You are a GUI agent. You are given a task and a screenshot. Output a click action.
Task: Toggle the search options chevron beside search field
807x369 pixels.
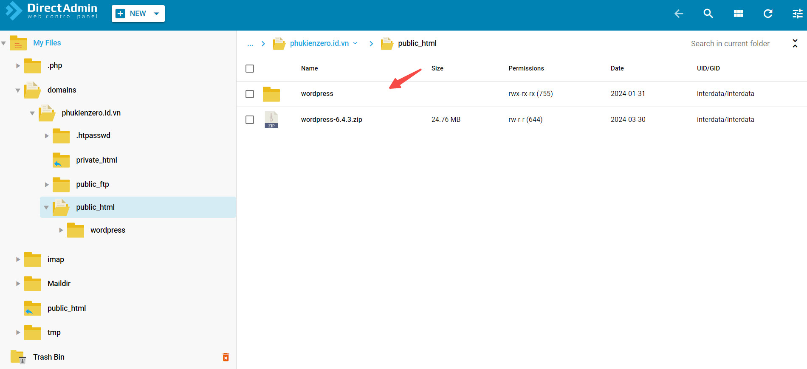(x=795, y=43)
